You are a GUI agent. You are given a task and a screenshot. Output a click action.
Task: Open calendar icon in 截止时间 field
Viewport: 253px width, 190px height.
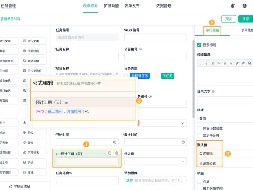pos(183,142)
